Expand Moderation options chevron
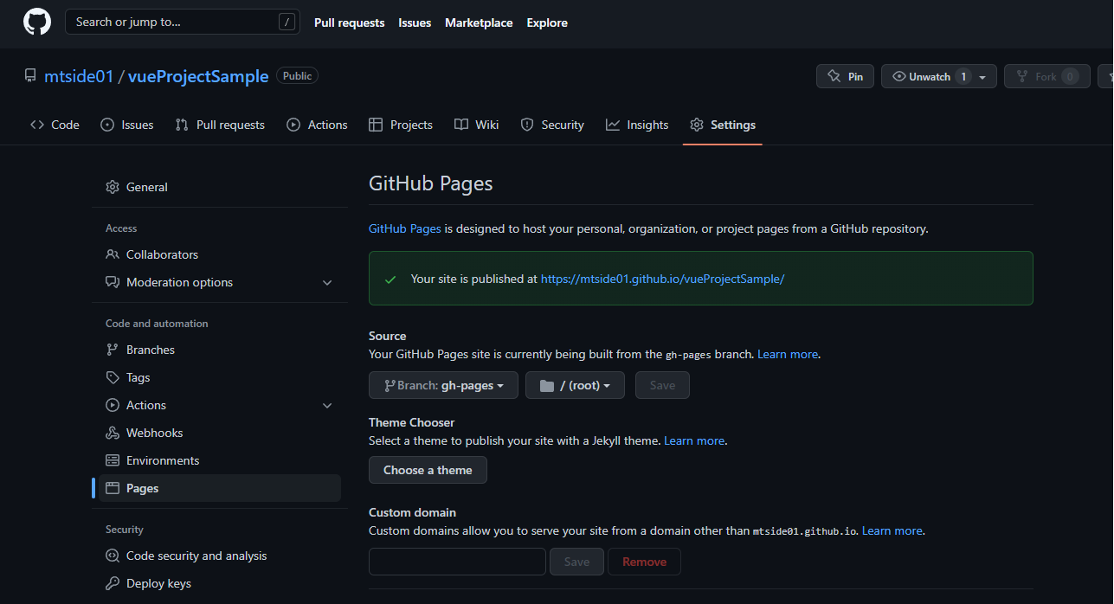Viewport: 1114px width, 604px height. [x=327, y=282]
